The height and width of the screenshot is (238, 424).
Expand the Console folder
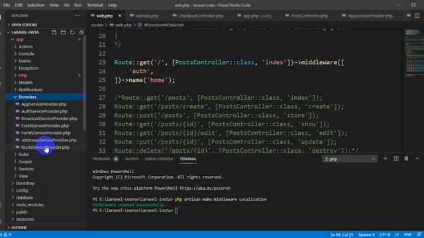pos(26,54)
